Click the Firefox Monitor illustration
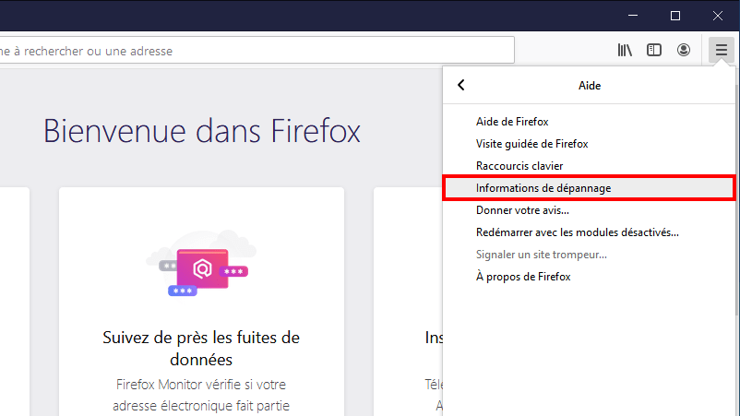Screen dimensions: 740x416 point(201,263)
